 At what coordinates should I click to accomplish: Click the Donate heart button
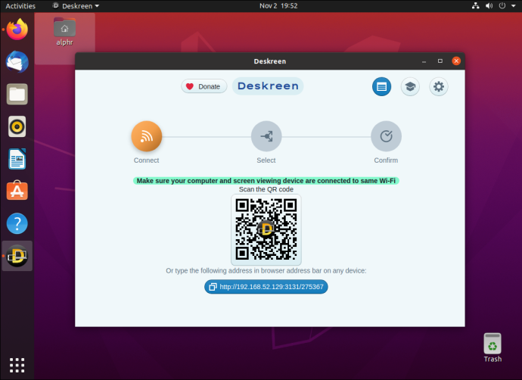click(x=204, y=86)
